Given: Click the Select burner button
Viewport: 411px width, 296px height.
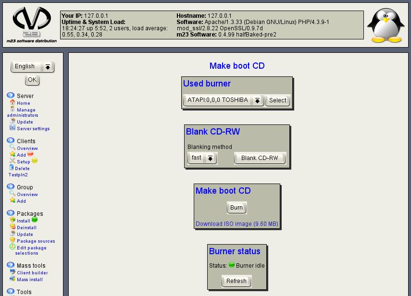Looking at the screenshot, I should (277, 100).
